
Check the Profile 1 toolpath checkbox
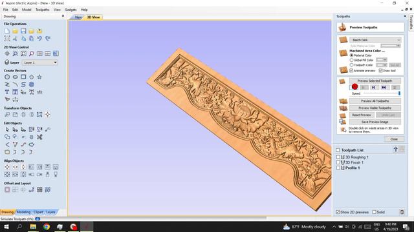click(338, 168)
